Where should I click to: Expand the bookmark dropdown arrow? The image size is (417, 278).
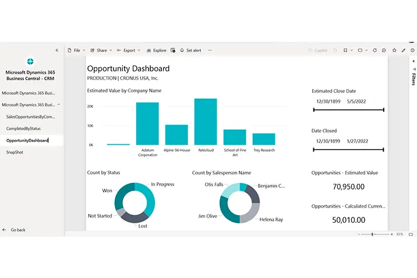352,50
